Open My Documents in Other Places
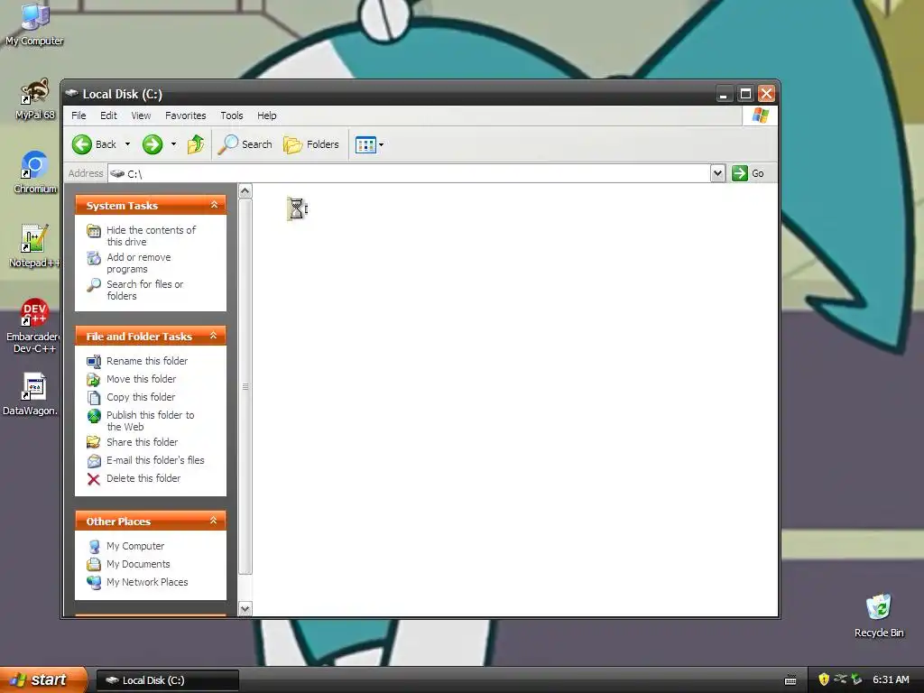Viewport: 924px width, 693px height. tap(138, 564)
